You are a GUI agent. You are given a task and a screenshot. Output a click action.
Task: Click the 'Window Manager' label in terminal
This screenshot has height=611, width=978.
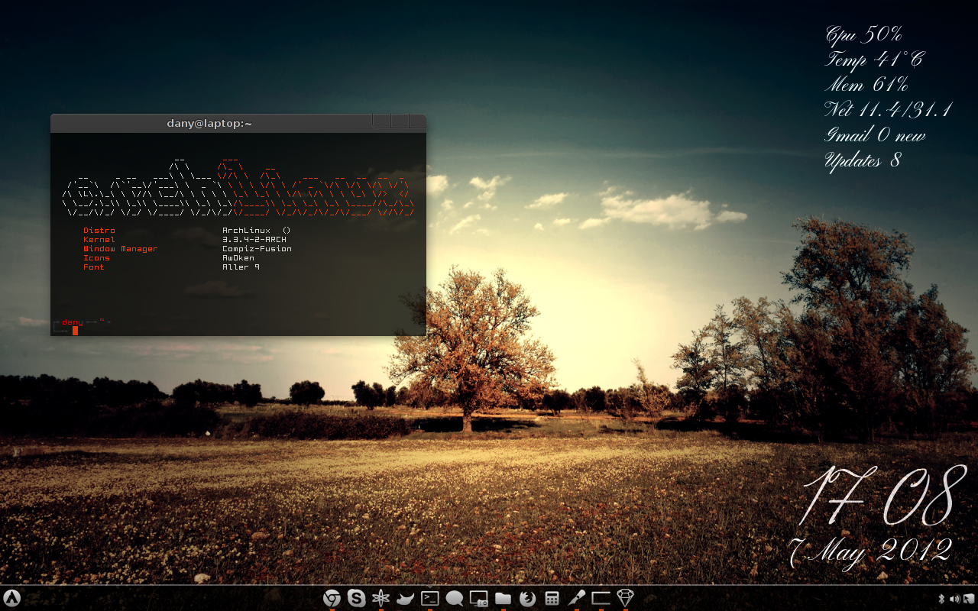121,249
